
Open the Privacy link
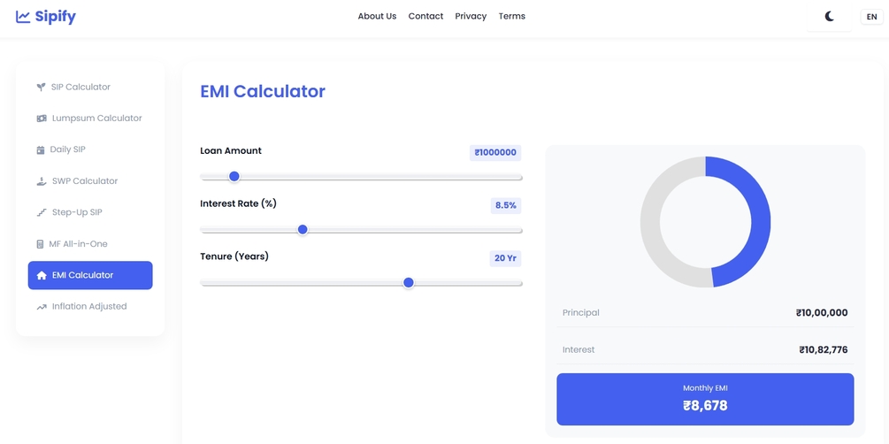point(471,16)
